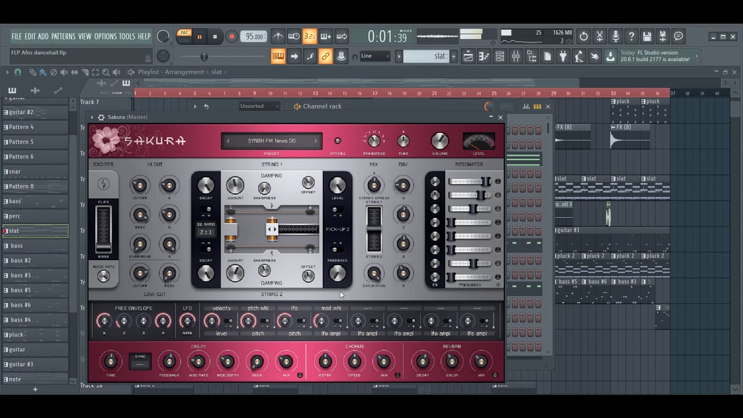Open the PATTERNS menu

pyautogui.click(x=63, y=37)
